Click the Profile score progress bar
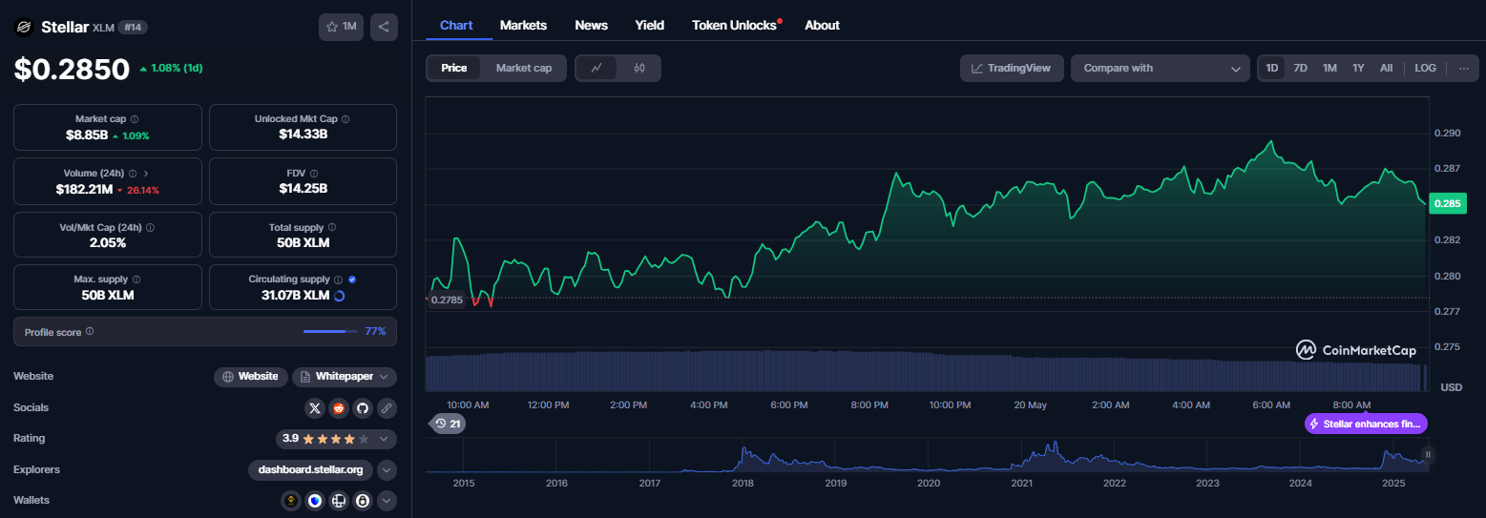The height and width of the screenshot is (518, 1486). tap(330, 331)
